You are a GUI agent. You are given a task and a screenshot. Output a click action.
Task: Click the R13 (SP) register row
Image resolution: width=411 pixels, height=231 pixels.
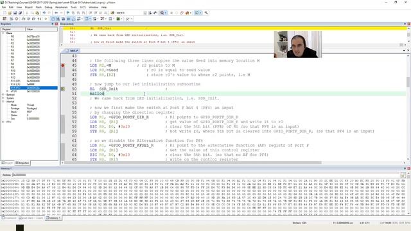[33, 81]
